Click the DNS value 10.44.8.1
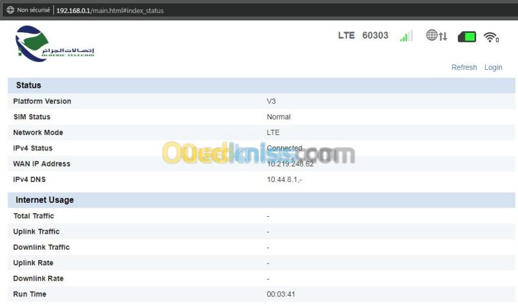The width and height of the screenshot is (518, 306). click(284, 179)
